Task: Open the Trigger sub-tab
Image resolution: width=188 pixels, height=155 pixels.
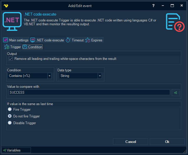Action: coord(13,47)
